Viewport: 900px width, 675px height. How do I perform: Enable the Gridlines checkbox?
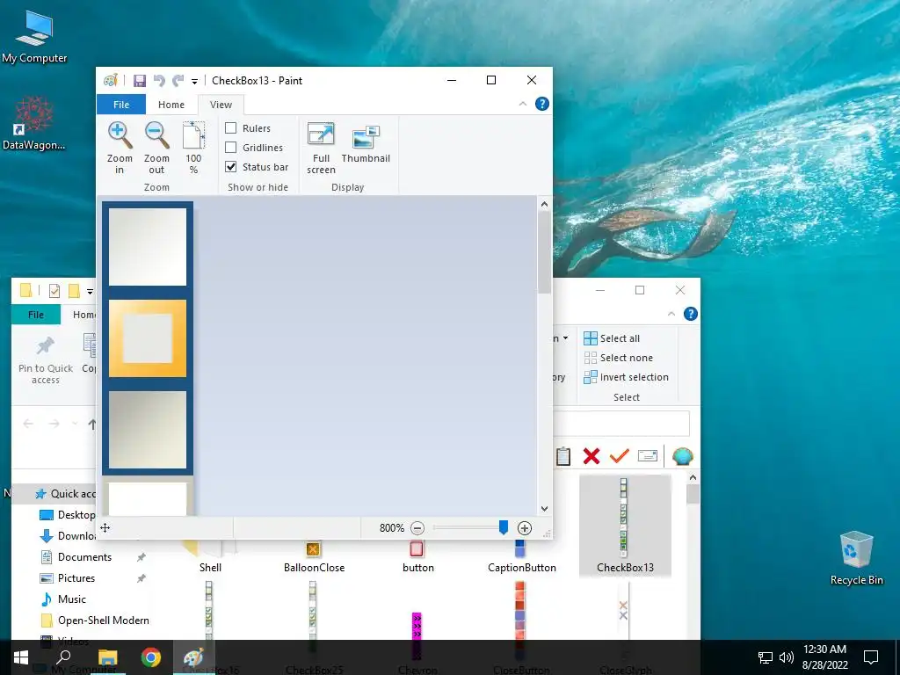coord(231,148)
